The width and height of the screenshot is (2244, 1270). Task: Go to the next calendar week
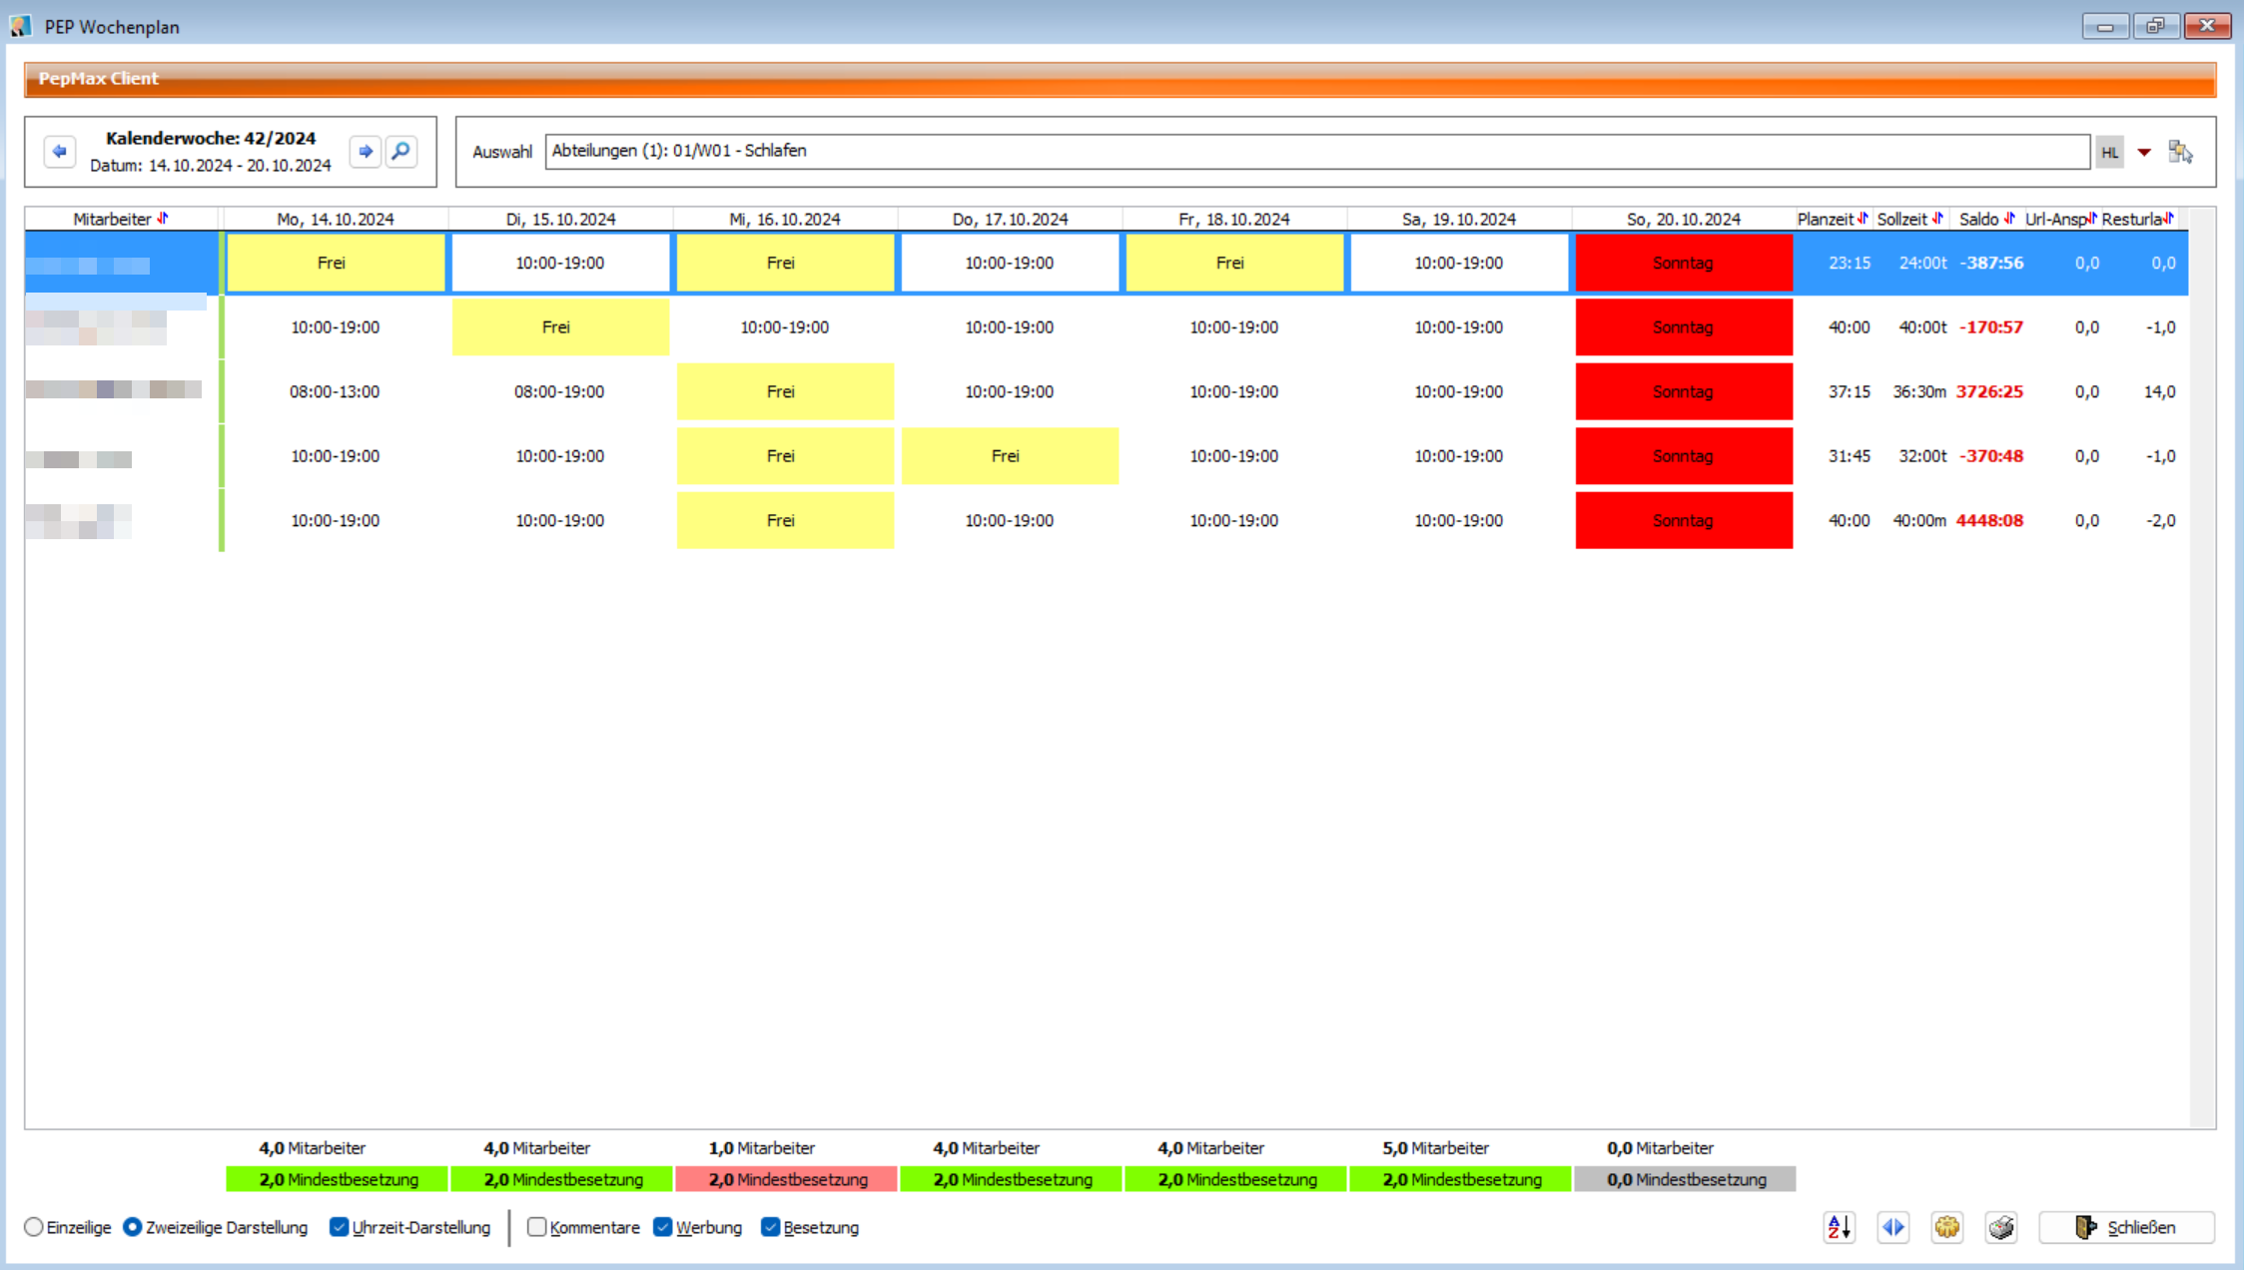(366, 152)
